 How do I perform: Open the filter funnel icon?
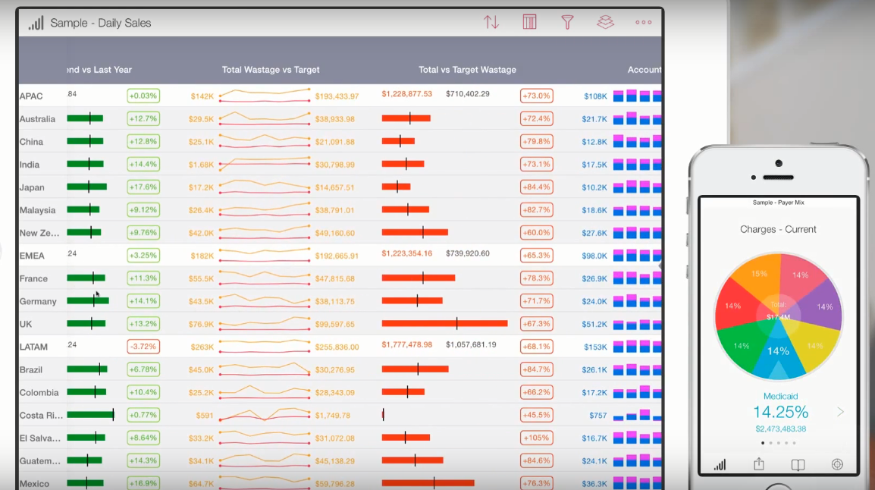click(x=567, y=22)
